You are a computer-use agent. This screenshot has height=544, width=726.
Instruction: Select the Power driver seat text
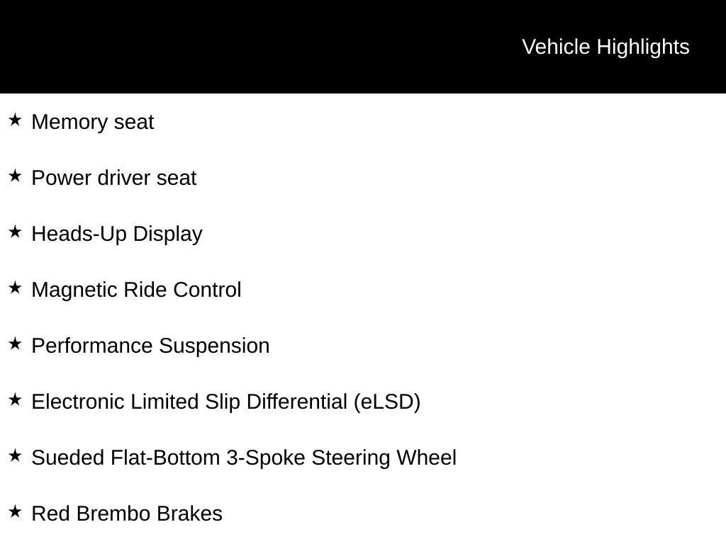point(114,178)
